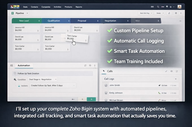Open Jessica Hill card in Qualification

[56, 29]
